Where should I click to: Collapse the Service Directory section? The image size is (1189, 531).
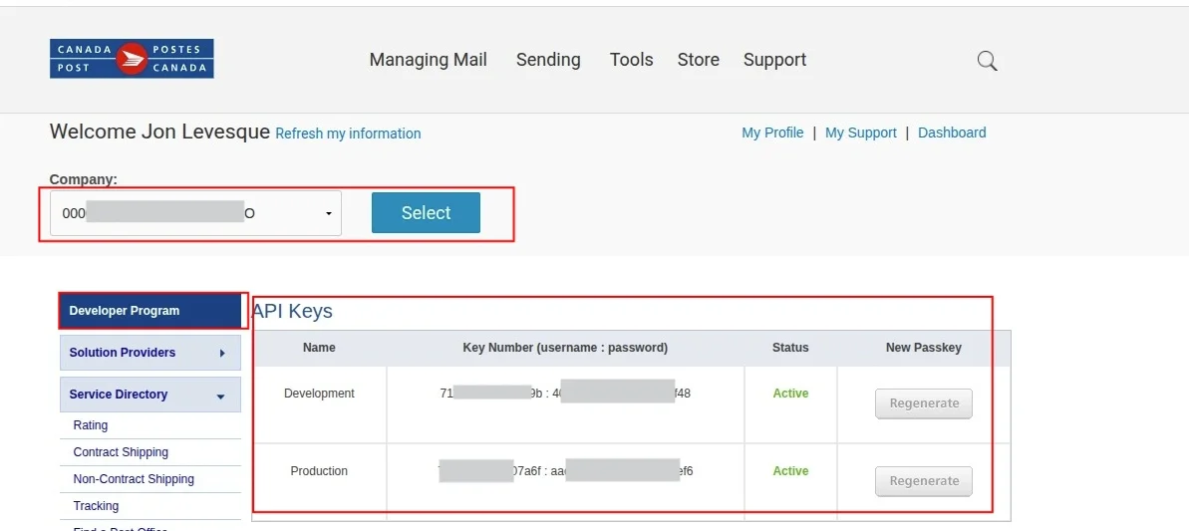pos(220,396)
